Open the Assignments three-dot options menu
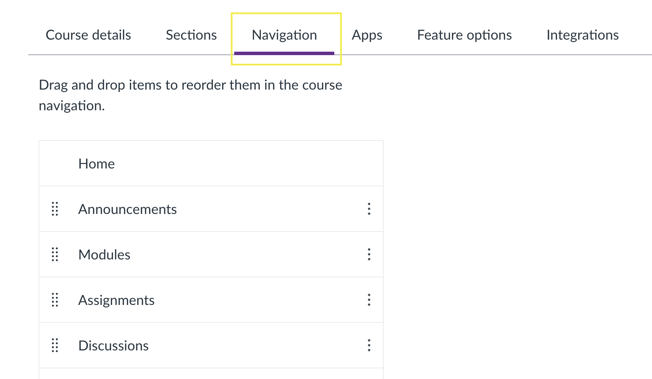The width and height of the screenshot is (652, 379). (369, 300)
